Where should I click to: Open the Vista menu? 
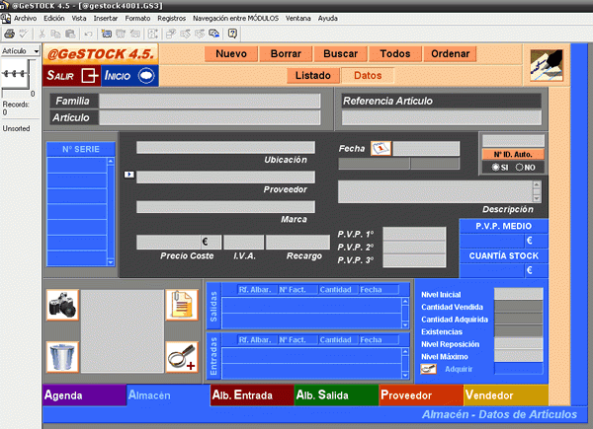(79, 18)
